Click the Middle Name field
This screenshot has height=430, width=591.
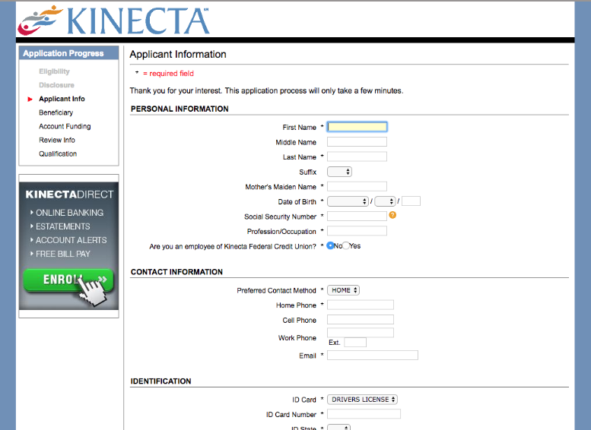pos(357,142)
